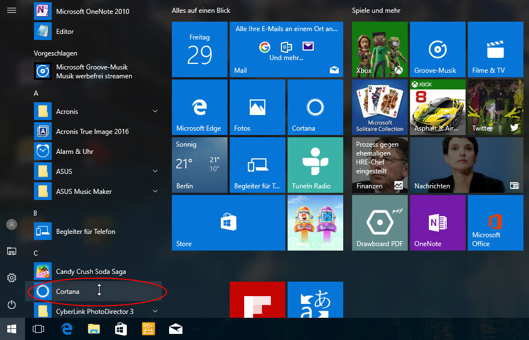The width and height of the screenshot is (529, 340).
Task: Open File Explorer icon in left rail
Action: pos(12,251)
